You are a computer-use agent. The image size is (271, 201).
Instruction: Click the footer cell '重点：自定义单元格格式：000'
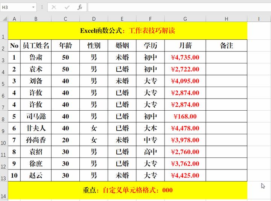[128, 190]
